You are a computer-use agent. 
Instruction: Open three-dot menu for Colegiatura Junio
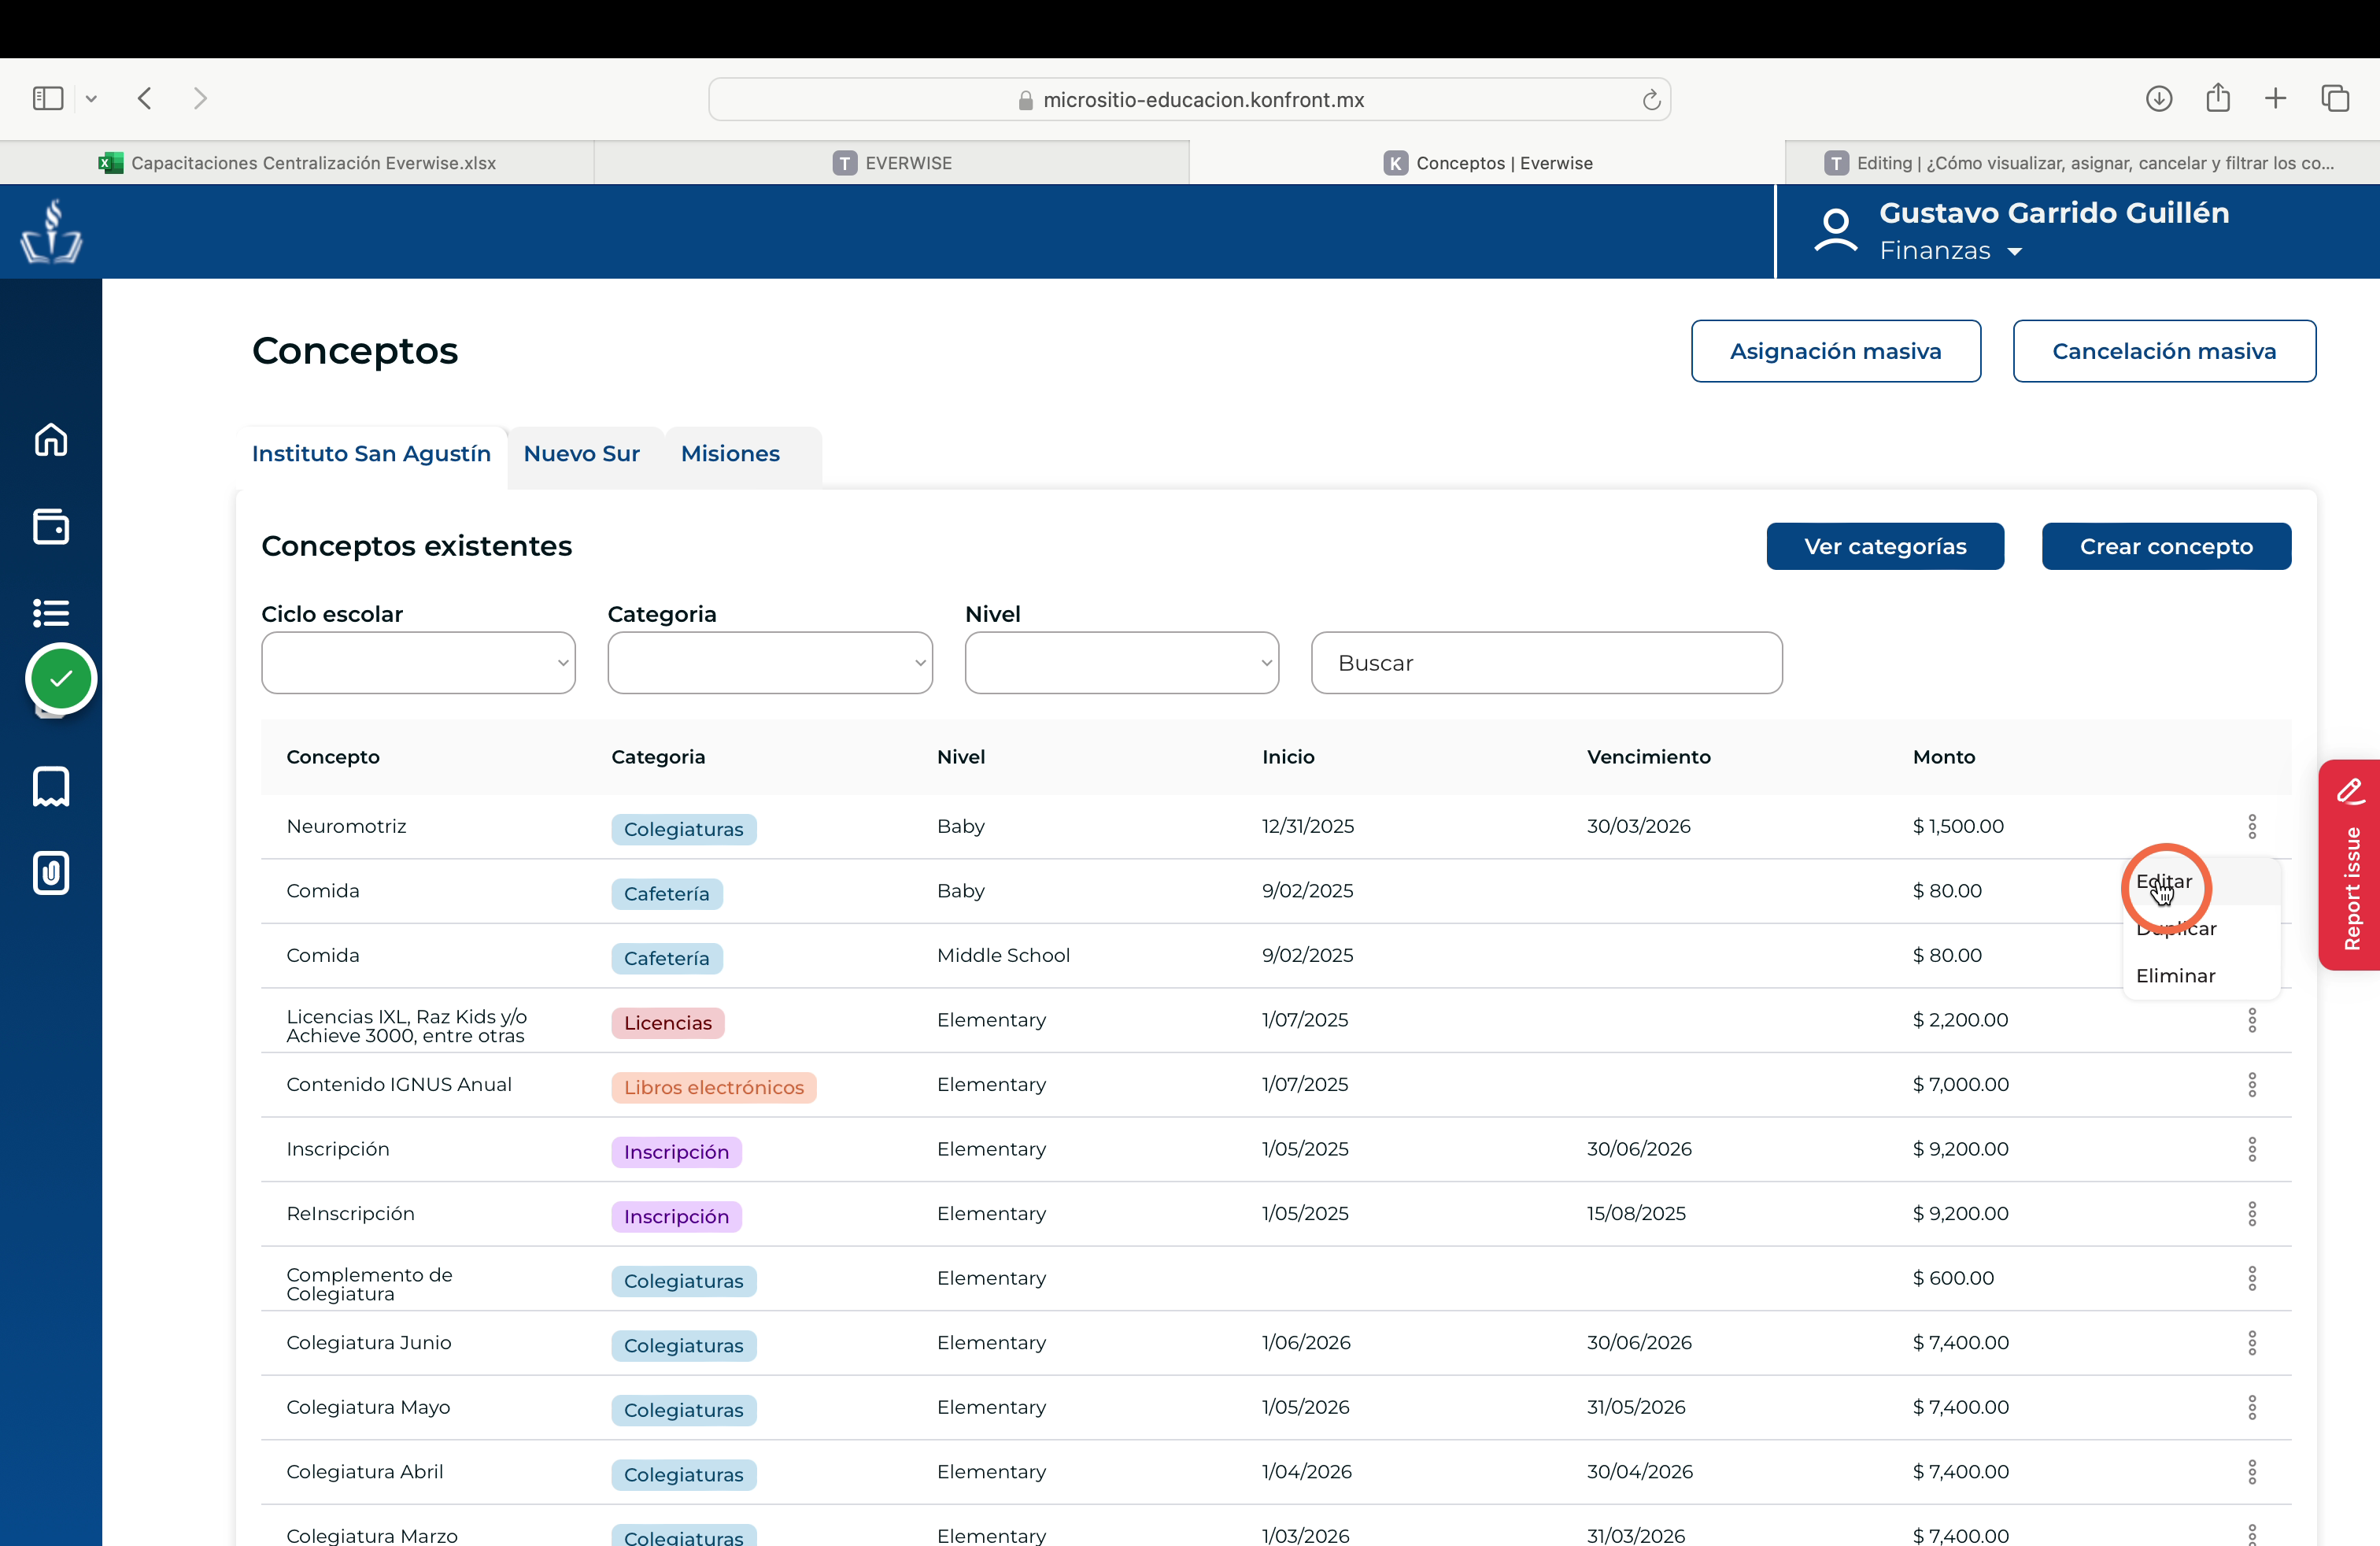(2252, 1342)
